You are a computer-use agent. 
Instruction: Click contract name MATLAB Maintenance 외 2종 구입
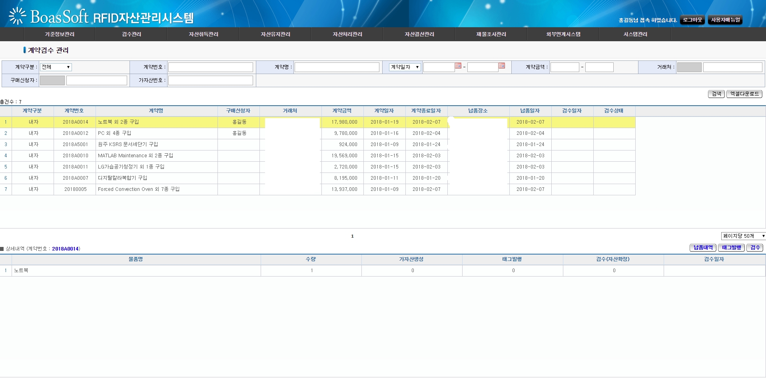tap(136, 156)
